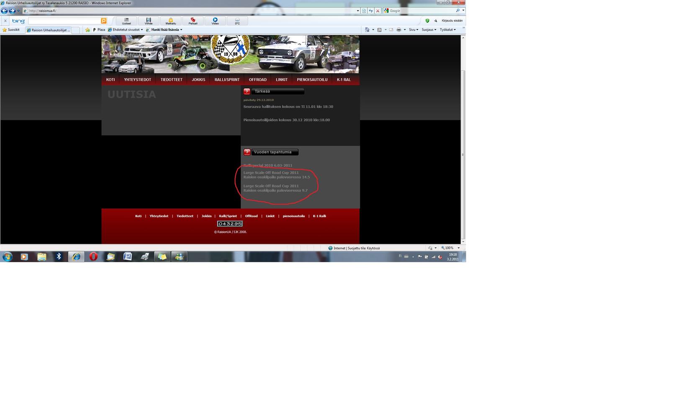Open the Suosikit favorites star
This screenshot has width=699, height=393.
click(x=11, y=30)
